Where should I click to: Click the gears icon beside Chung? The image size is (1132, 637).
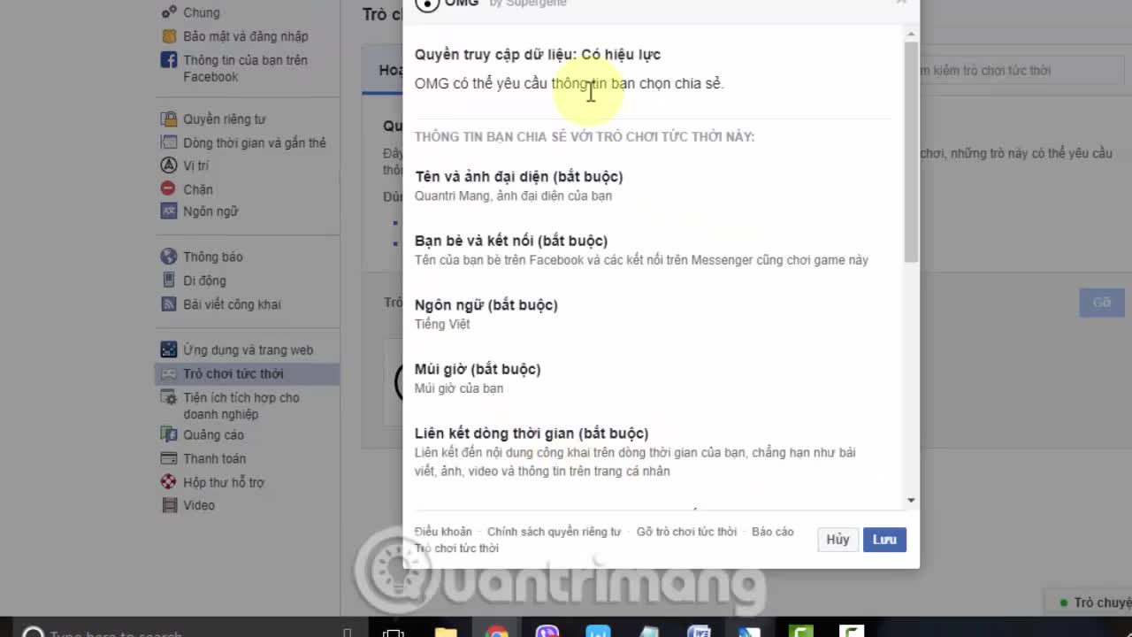point(168,12)
